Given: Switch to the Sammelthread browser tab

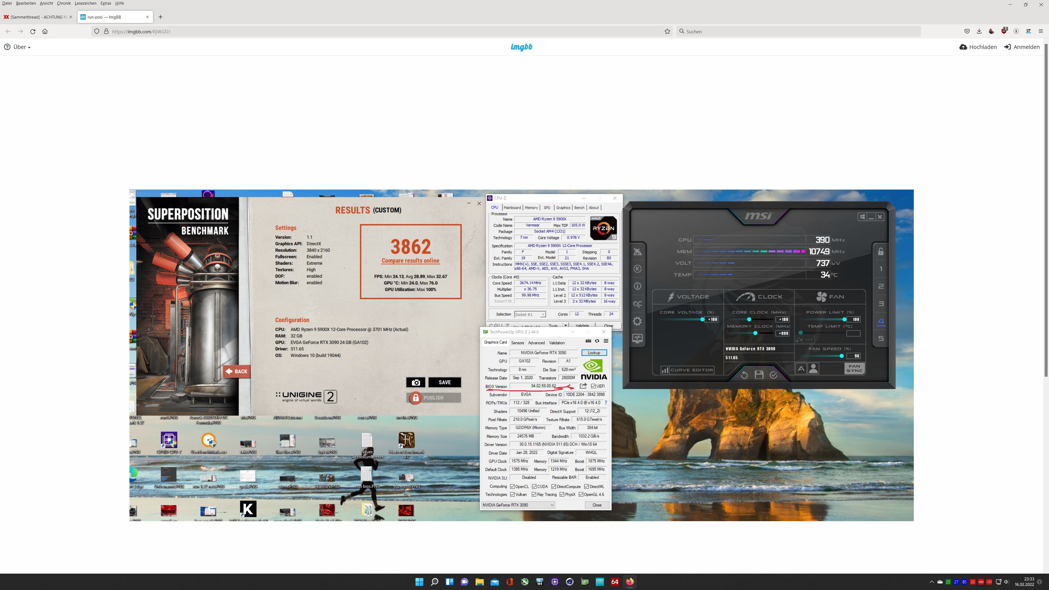Looking at the screenshot, I should (x=37, y=17).
